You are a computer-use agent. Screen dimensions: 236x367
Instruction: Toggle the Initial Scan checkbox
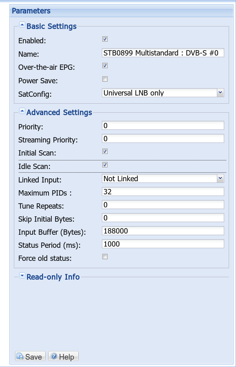coord(105,151)
